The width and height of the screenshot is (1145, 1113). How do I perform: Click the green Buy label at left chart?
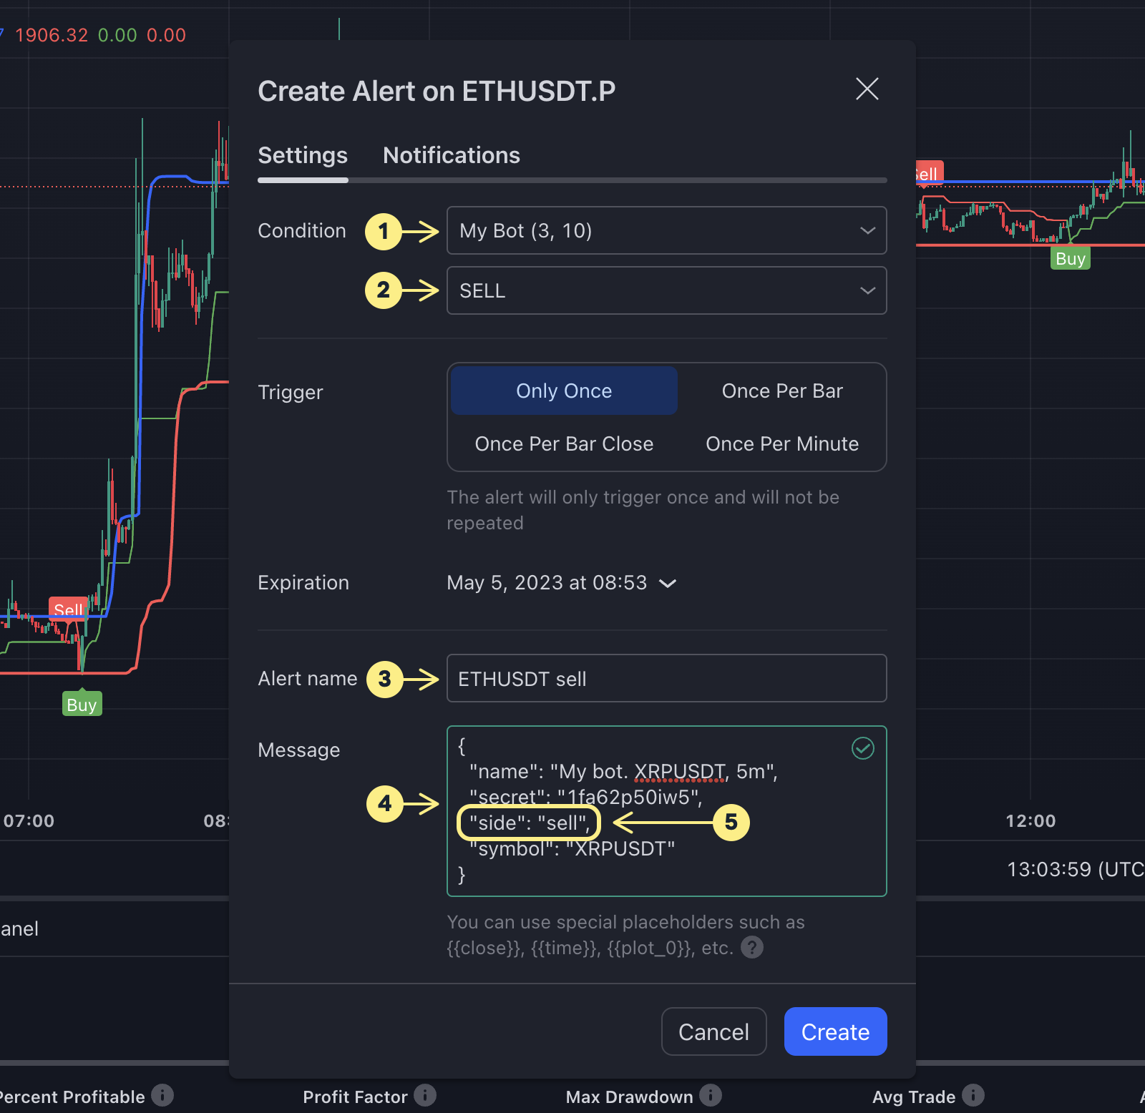(x=82, y=705)
